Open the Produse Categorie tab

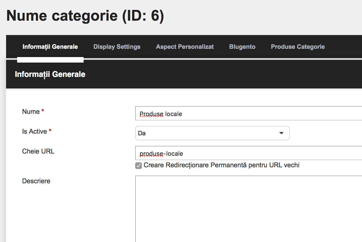298,47
